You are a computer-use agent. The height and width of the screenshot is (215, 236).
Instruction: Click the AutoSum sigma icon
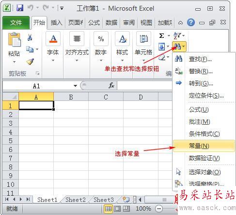[161, 35]
